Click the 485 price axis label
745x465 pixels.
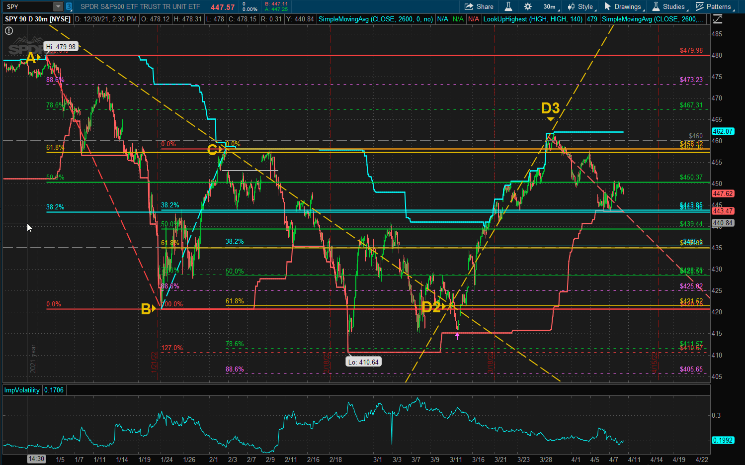(x=717, y=34)
